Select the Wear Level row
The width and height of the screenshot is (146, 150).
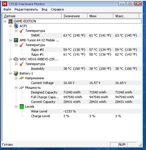tap(86, 111)
